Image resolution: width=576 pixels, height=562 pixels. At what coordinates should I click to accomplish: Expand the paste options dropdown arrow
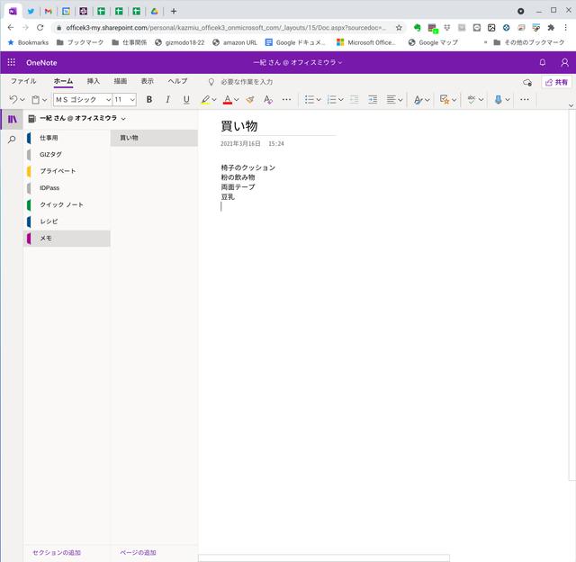44,100
